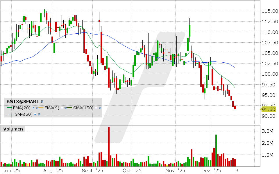Open settings for the EMA(20) indicator
Viewport: 279px width, 174px height.
click(x=37, y=108)
